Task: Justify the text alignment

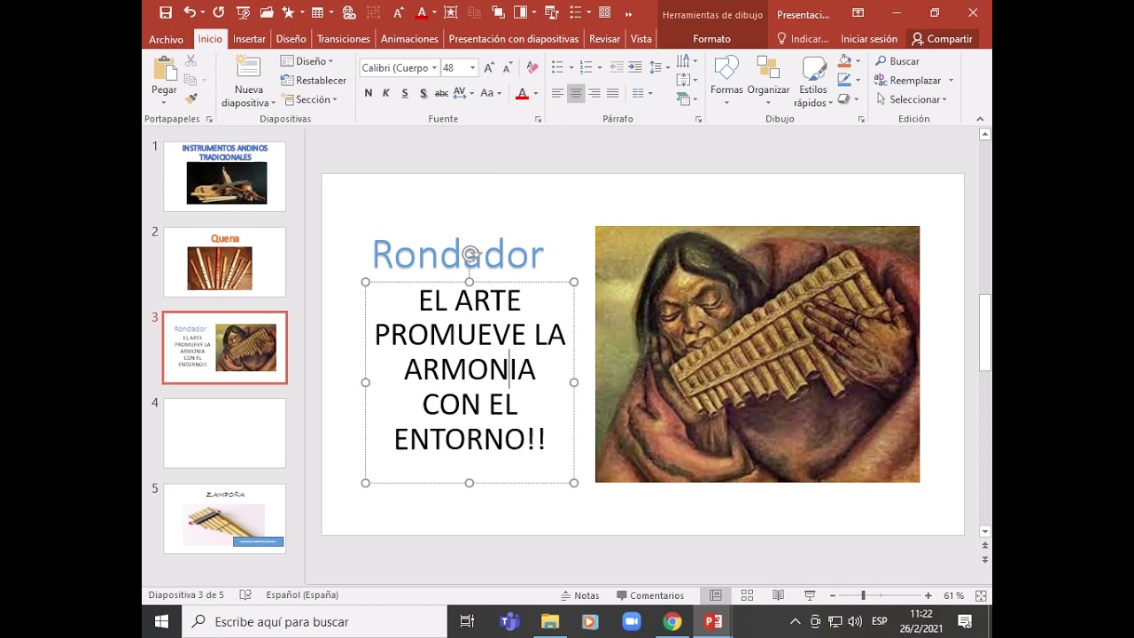Action: coord(612,93)
